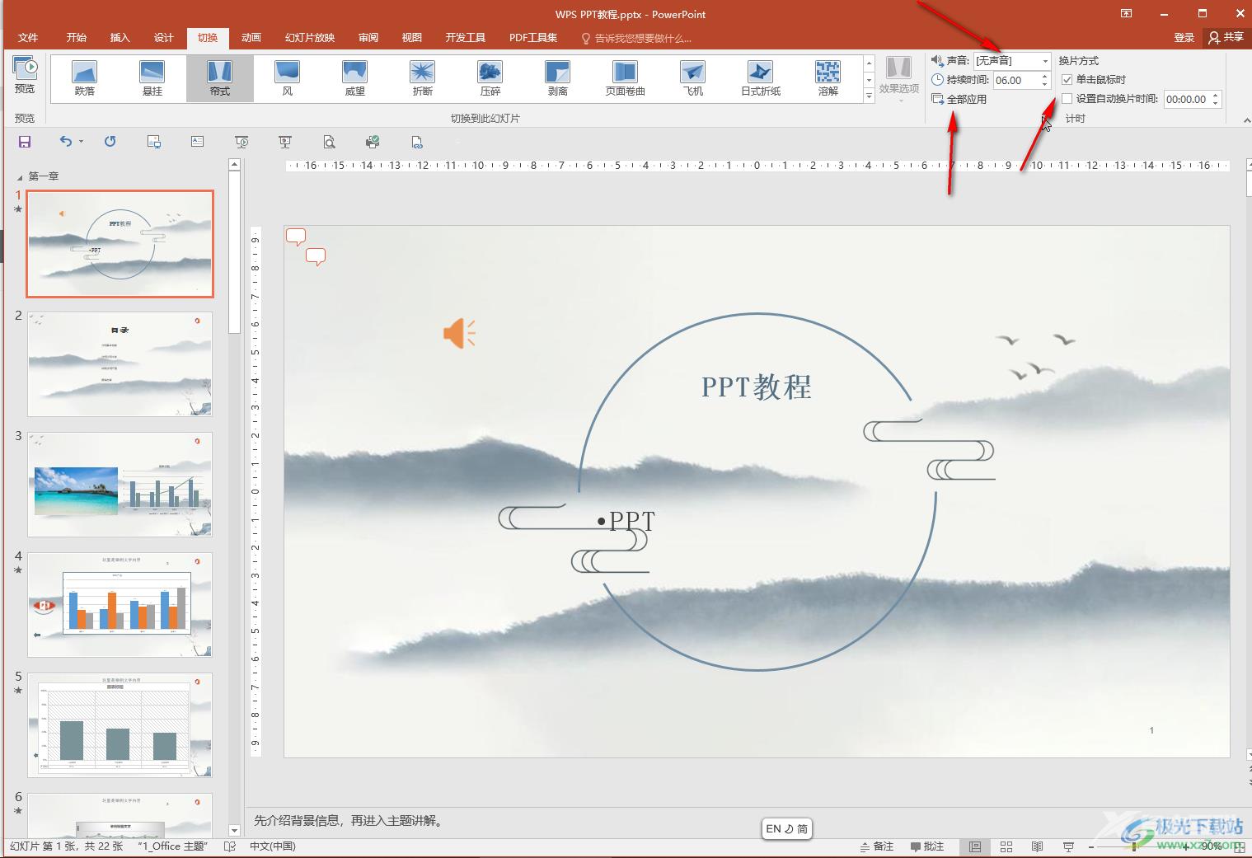Enable 设置自动换片时间 checkbox

click(x=1067, y=99)
